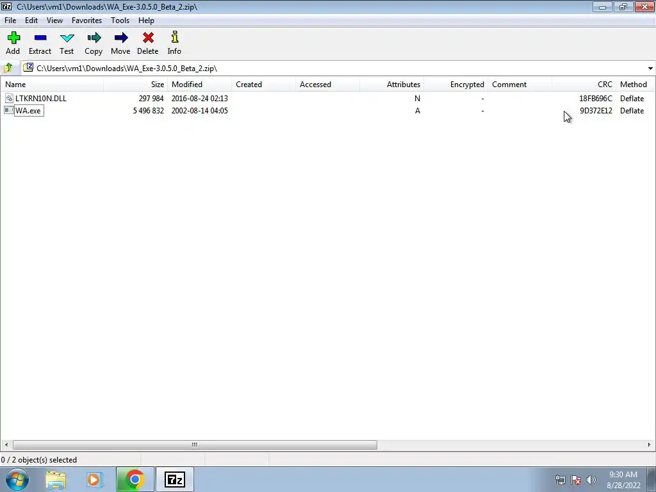Click attribute A in WA.exe row
656x492 pixels.
pyautogui.click(x=417, y=111)
